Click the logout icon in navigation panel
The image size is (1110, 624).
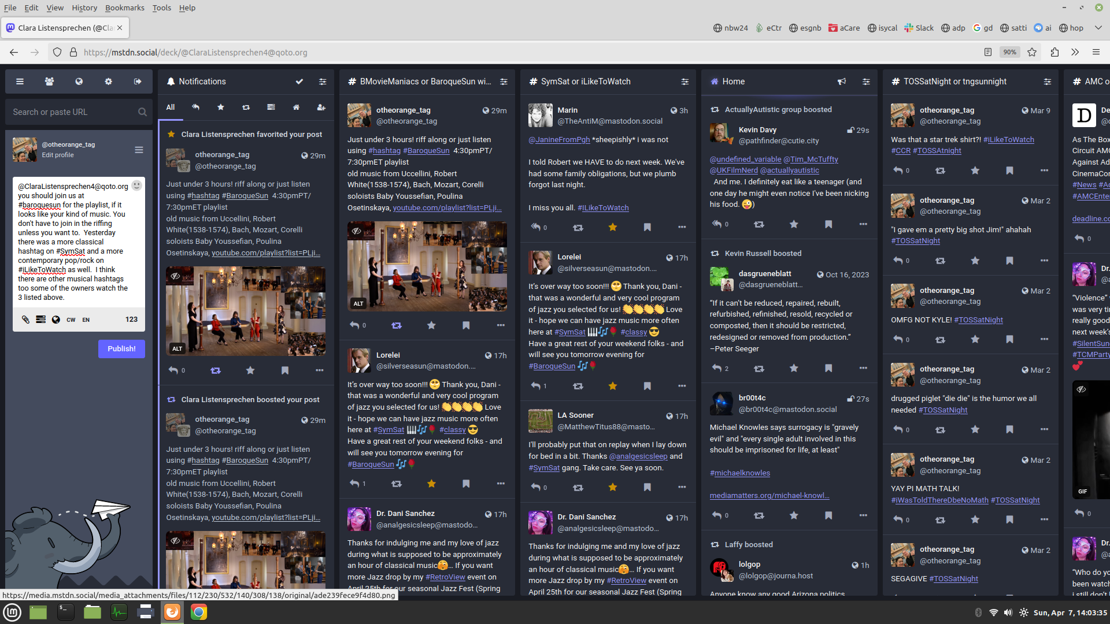[x=138, y=81]
